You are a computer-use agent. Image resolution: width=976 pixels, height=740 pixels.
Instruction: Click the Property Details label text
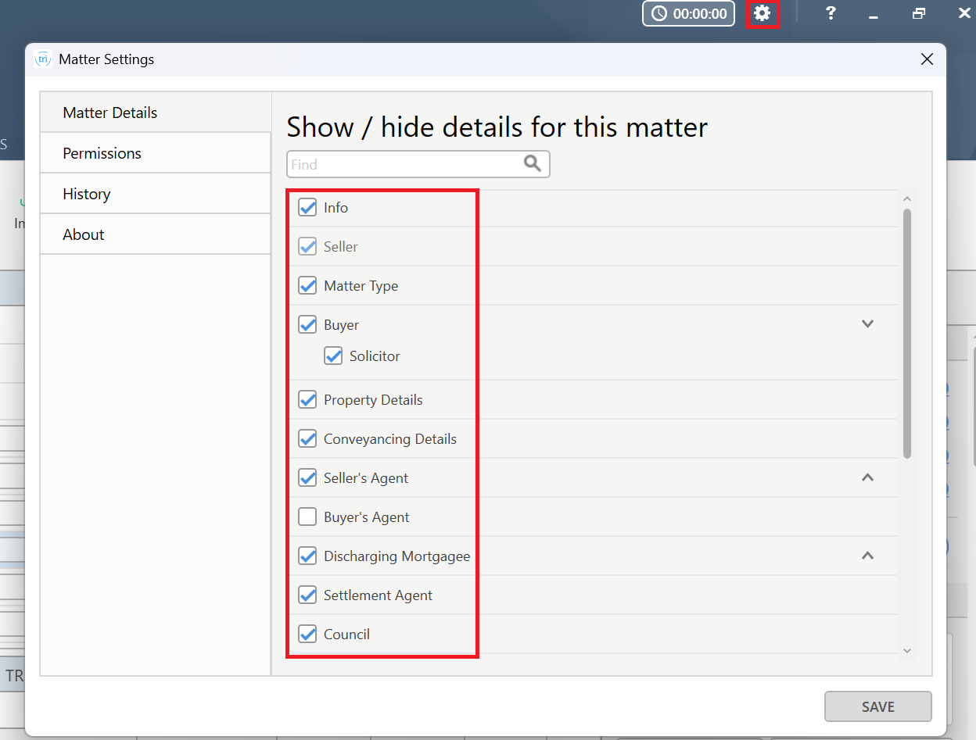(373, 400)
